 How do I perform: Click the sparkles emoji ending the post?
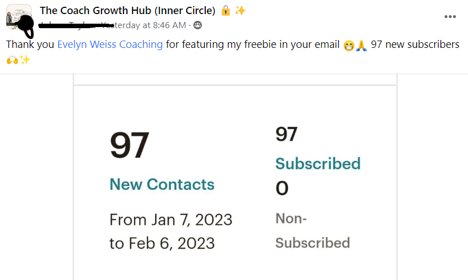tap(25, 59)
